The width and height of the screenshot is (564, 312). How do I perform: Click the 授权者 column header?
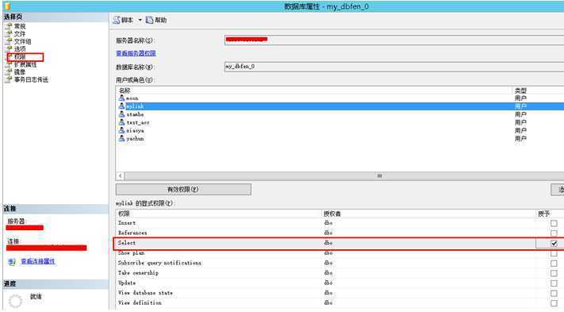pos(428,214)
